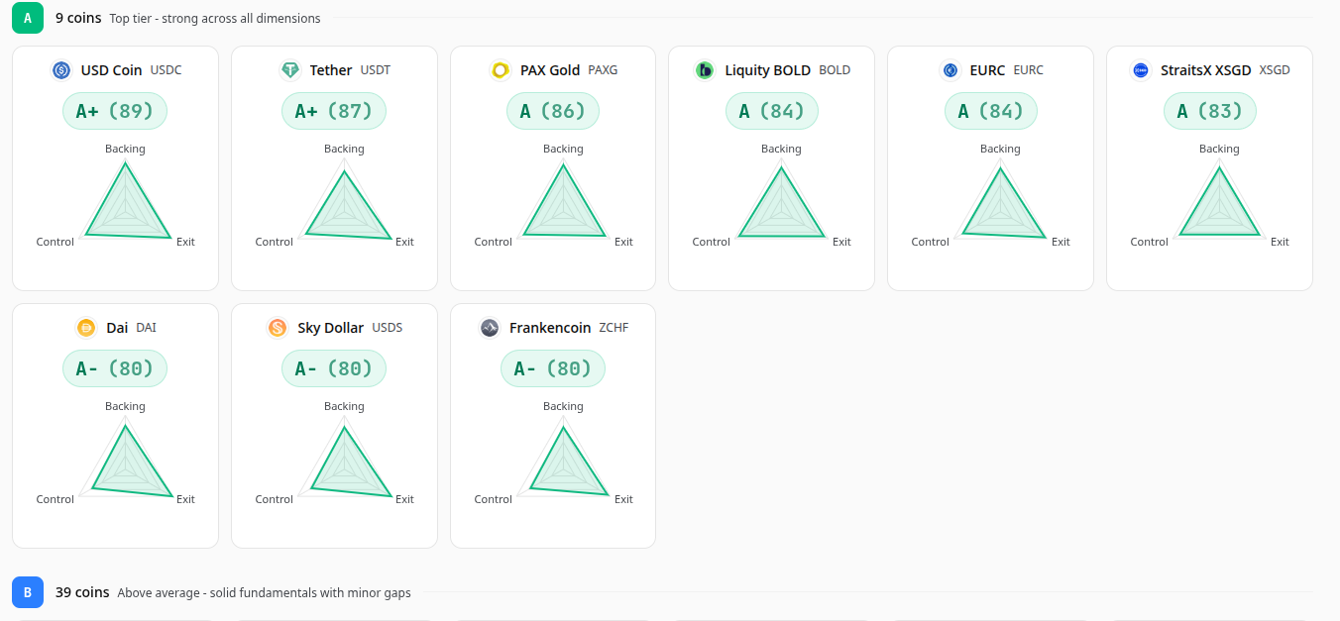Click the USDT ticker text
The image size is (1340, 621).
376,70
